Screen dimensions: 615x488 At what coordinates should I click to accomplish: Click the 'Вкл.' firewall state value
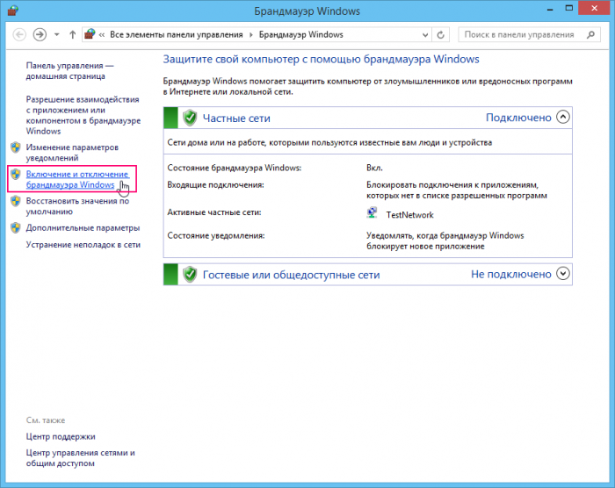[x=374, y=168]
